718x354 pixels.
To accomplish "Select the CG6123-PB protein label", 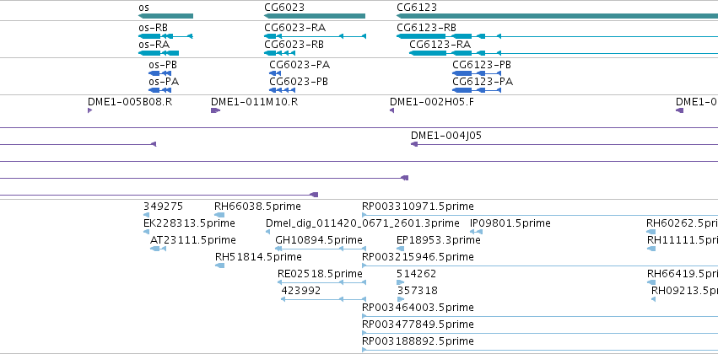I will tap(482, 65).
